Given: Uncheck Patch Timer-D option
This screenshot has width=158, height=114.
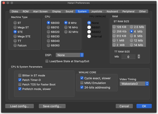Looking at the screenshot, I should (20, 80).
